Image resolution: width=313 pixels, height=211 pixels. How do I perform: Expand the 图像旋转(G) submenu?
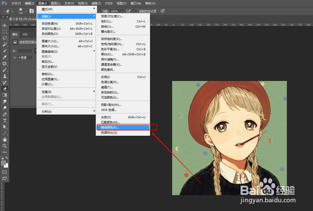67,52
